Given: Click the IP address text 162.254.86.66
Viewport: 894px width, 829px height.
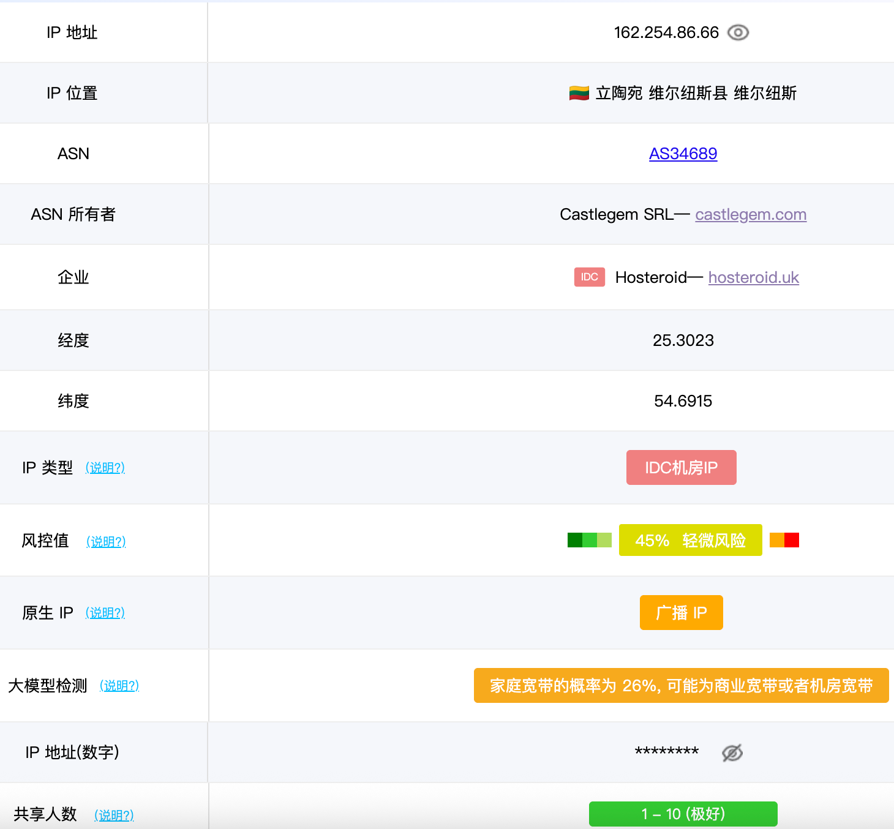Looking at the screenshot, I should pos(666,32).
